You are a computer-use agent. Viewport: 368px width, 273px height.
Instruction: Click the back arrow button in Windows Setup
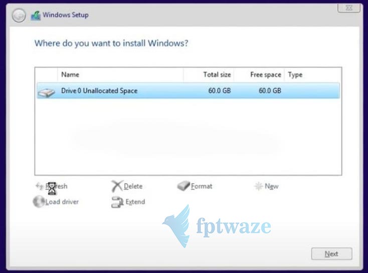(19, 15)
